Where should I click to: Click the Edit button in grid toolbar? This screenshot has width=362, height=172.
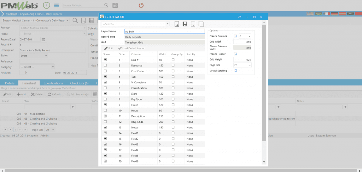pos(109,48)
